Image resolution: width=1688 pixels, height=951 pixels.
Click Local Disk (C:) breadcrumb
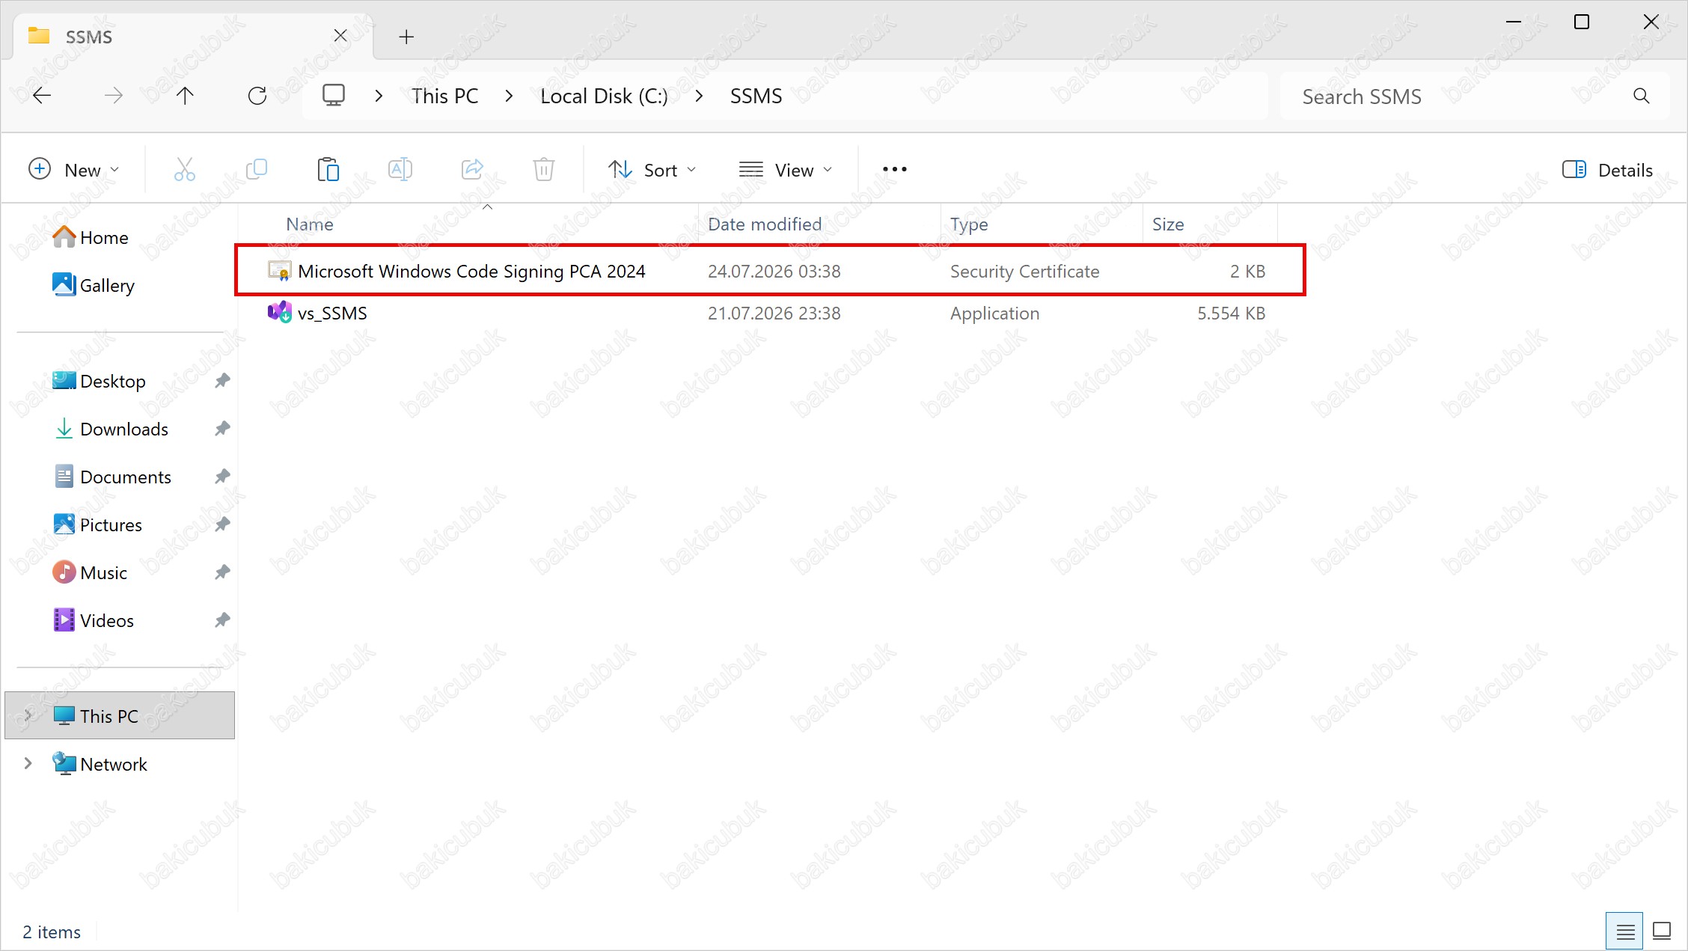point(604,96)
